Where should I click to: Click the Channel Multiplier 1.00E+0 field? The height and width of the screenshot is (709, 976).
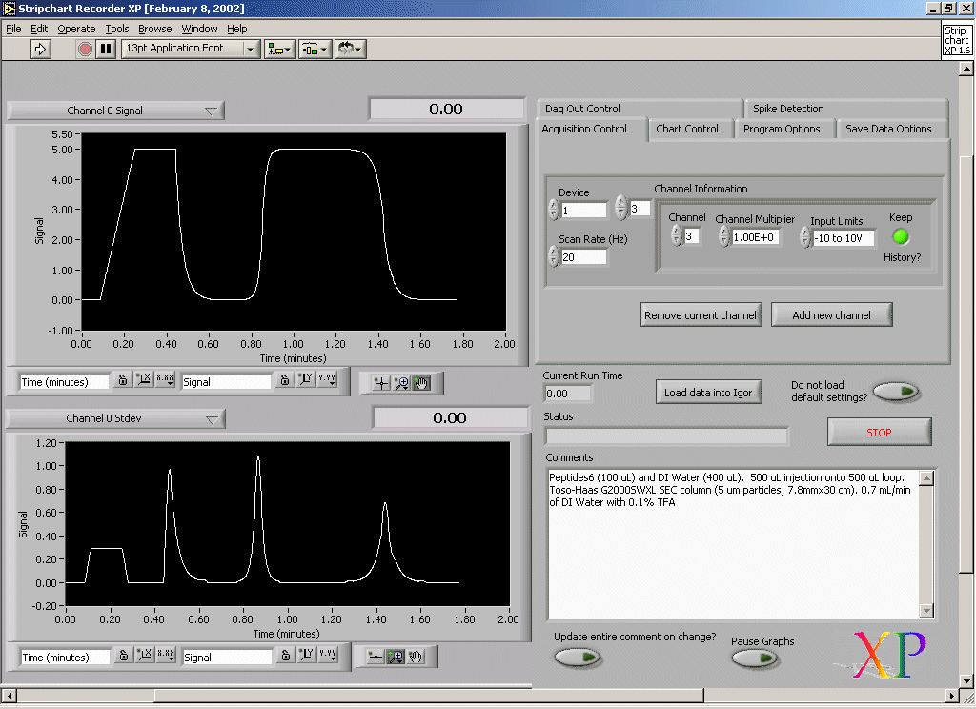[756, 237]
